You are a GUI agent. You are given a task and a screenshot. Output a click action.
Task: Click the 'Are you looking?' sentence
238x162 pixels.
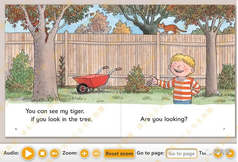[x=164, y=119]
